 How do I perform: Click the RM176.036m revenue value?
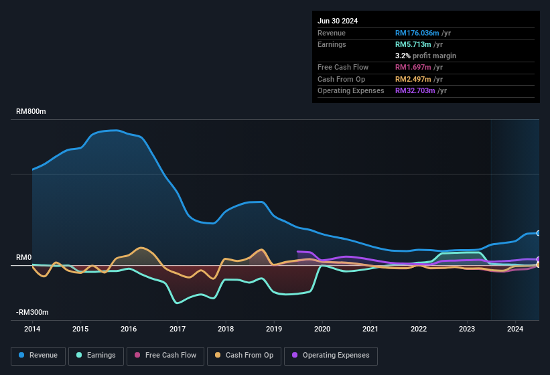(x=417, y=33)
